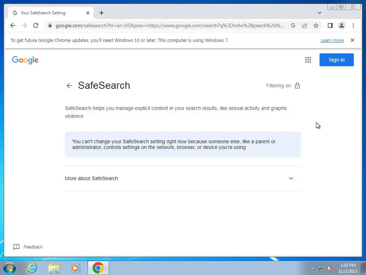Screen dimensions: 366x275
Task: Click the Google icon in the address bar
Action: tap(293, 25)
